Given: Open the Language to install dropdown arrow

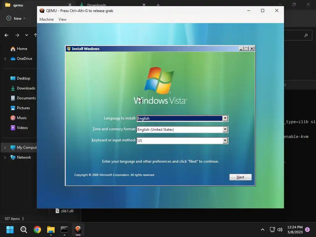Looking at the screenshot, I should pyautogui.click(x=225, y=118).
